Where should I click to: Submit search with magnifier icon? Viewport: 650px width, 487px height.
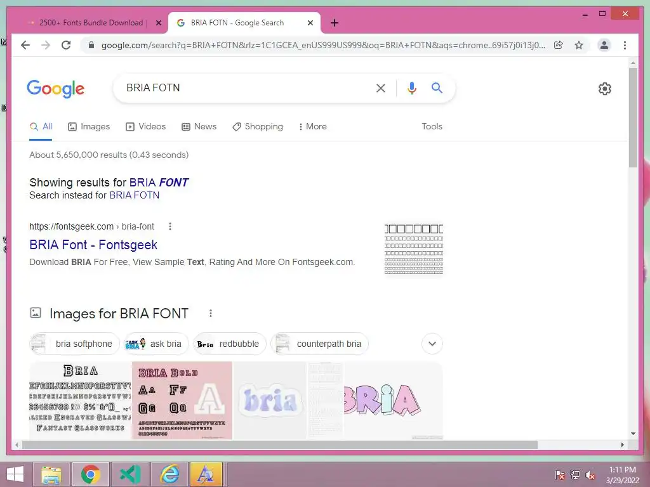point(437,88)
